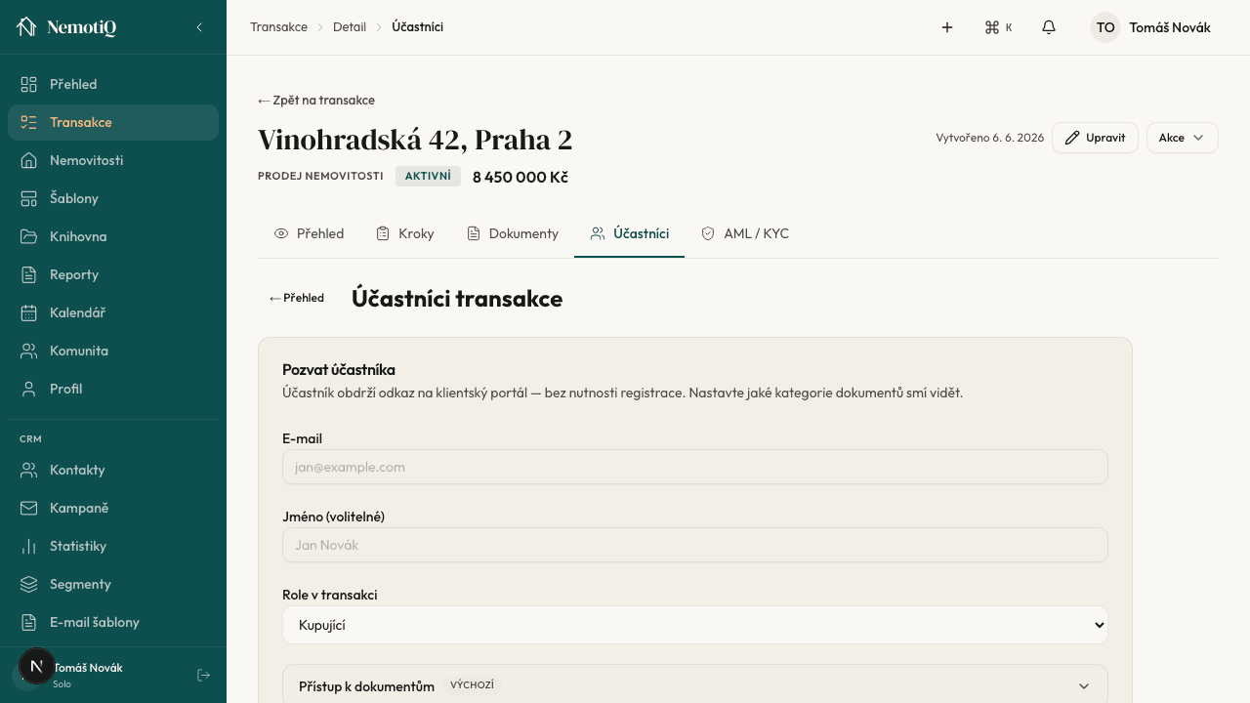
Task: Select the Účastníci tab
Action: (630, 233)
